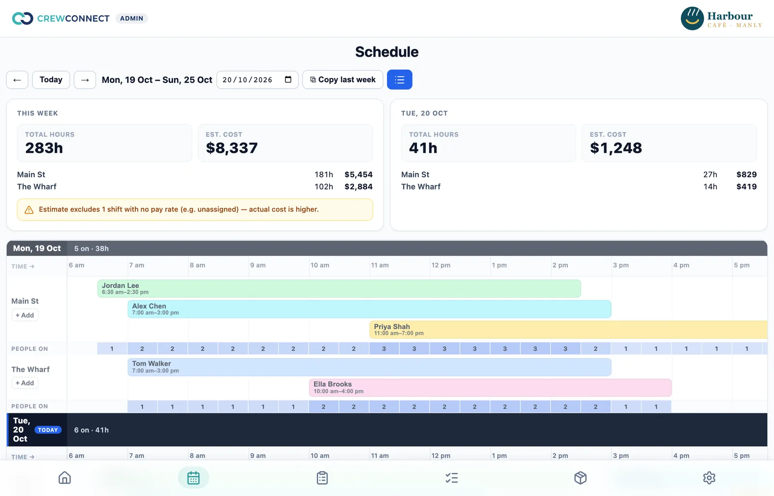Click the 5 on · 38h Monday summary

pyautogui.click(x=91, y=249)
